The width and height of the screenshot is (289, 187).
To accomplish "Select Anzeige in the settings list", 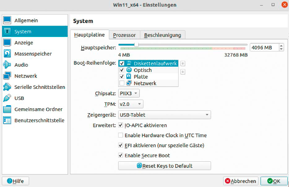I will click(x=35, y=43).
